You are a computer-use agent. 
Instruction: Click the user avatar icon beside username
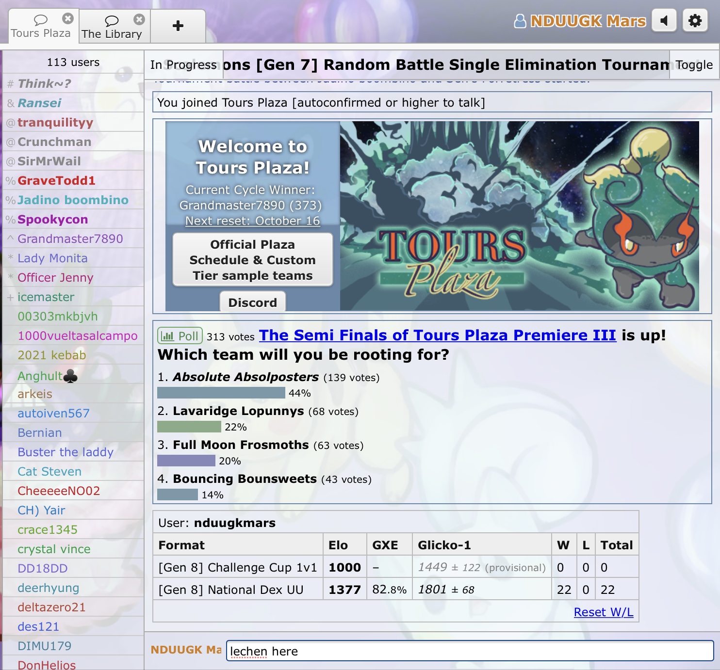(x=520, y=21)
